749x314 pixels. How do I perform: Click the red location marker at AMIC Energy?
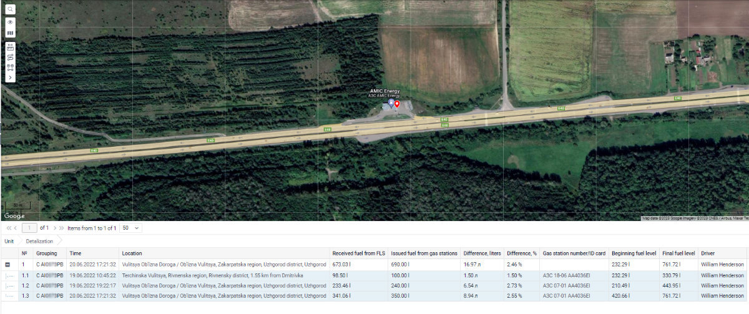[x=397, y=104]
